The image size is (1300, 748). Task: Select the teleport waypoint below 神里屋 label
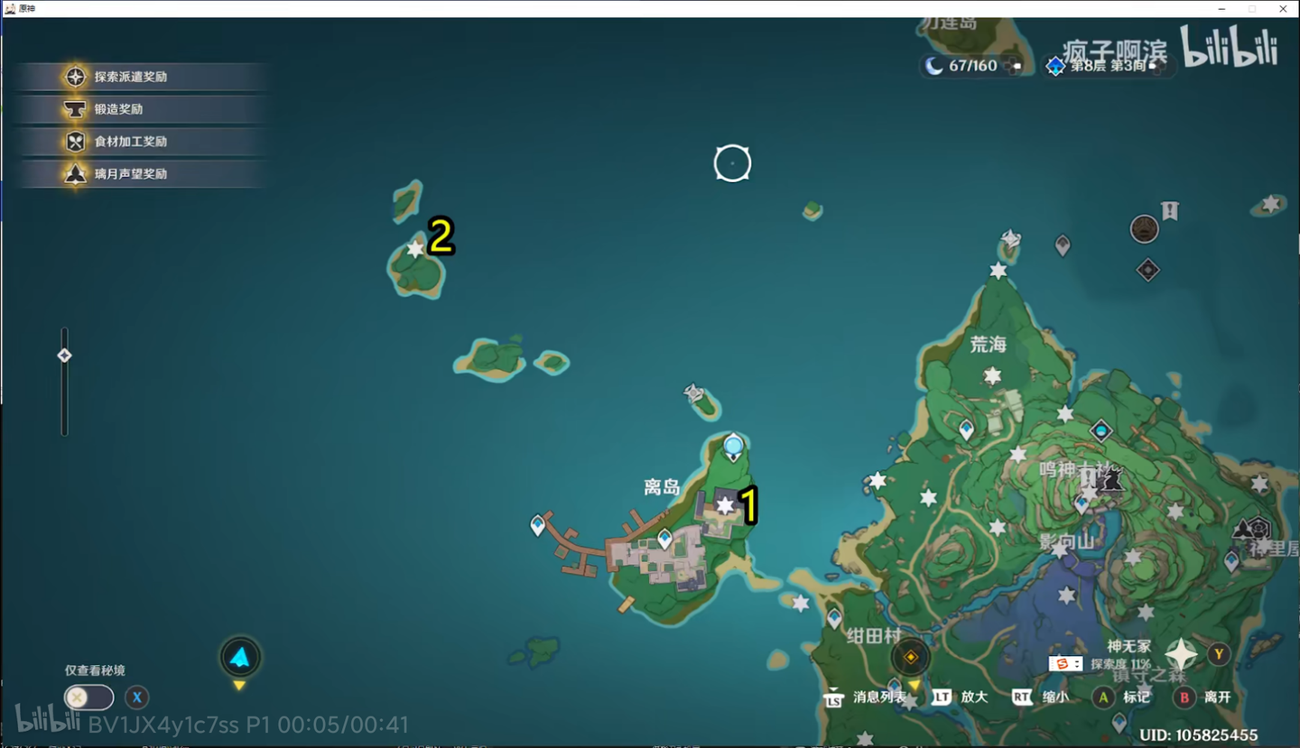(1231, 562)
